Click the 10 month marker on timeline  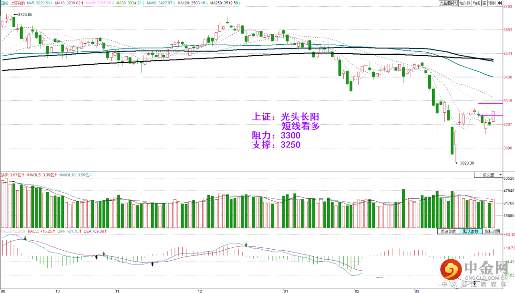coord(57,291)
